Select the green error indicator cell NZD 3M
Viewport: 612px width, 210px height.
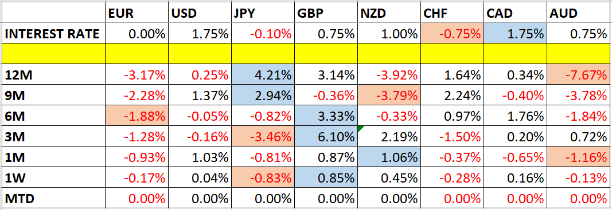pyautogui.click(x=389, y=136)
